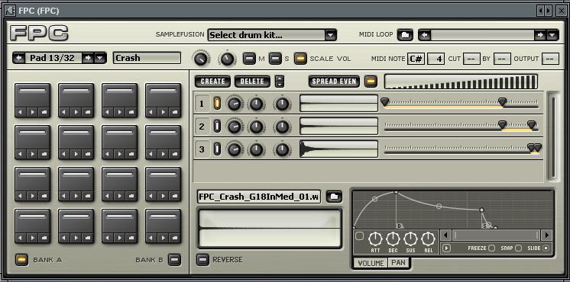Image resolution: width=570 pixels, height=282 pixels.
Task: Select the VOLUME envelope tab
Action: point(371,263)
